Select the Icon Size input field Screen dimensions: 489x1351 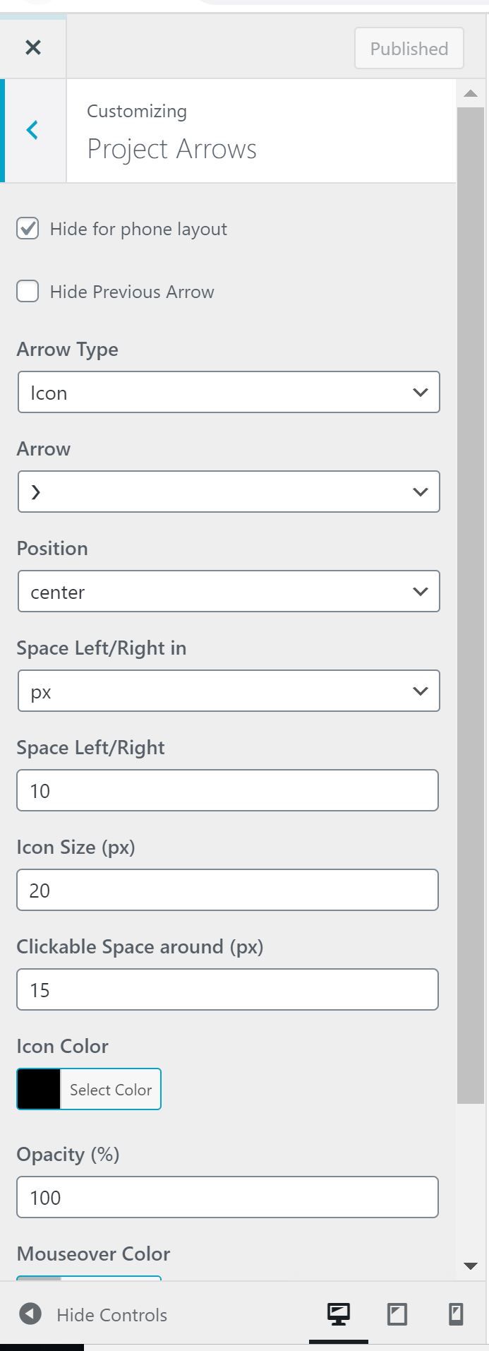tap(227, 890)
